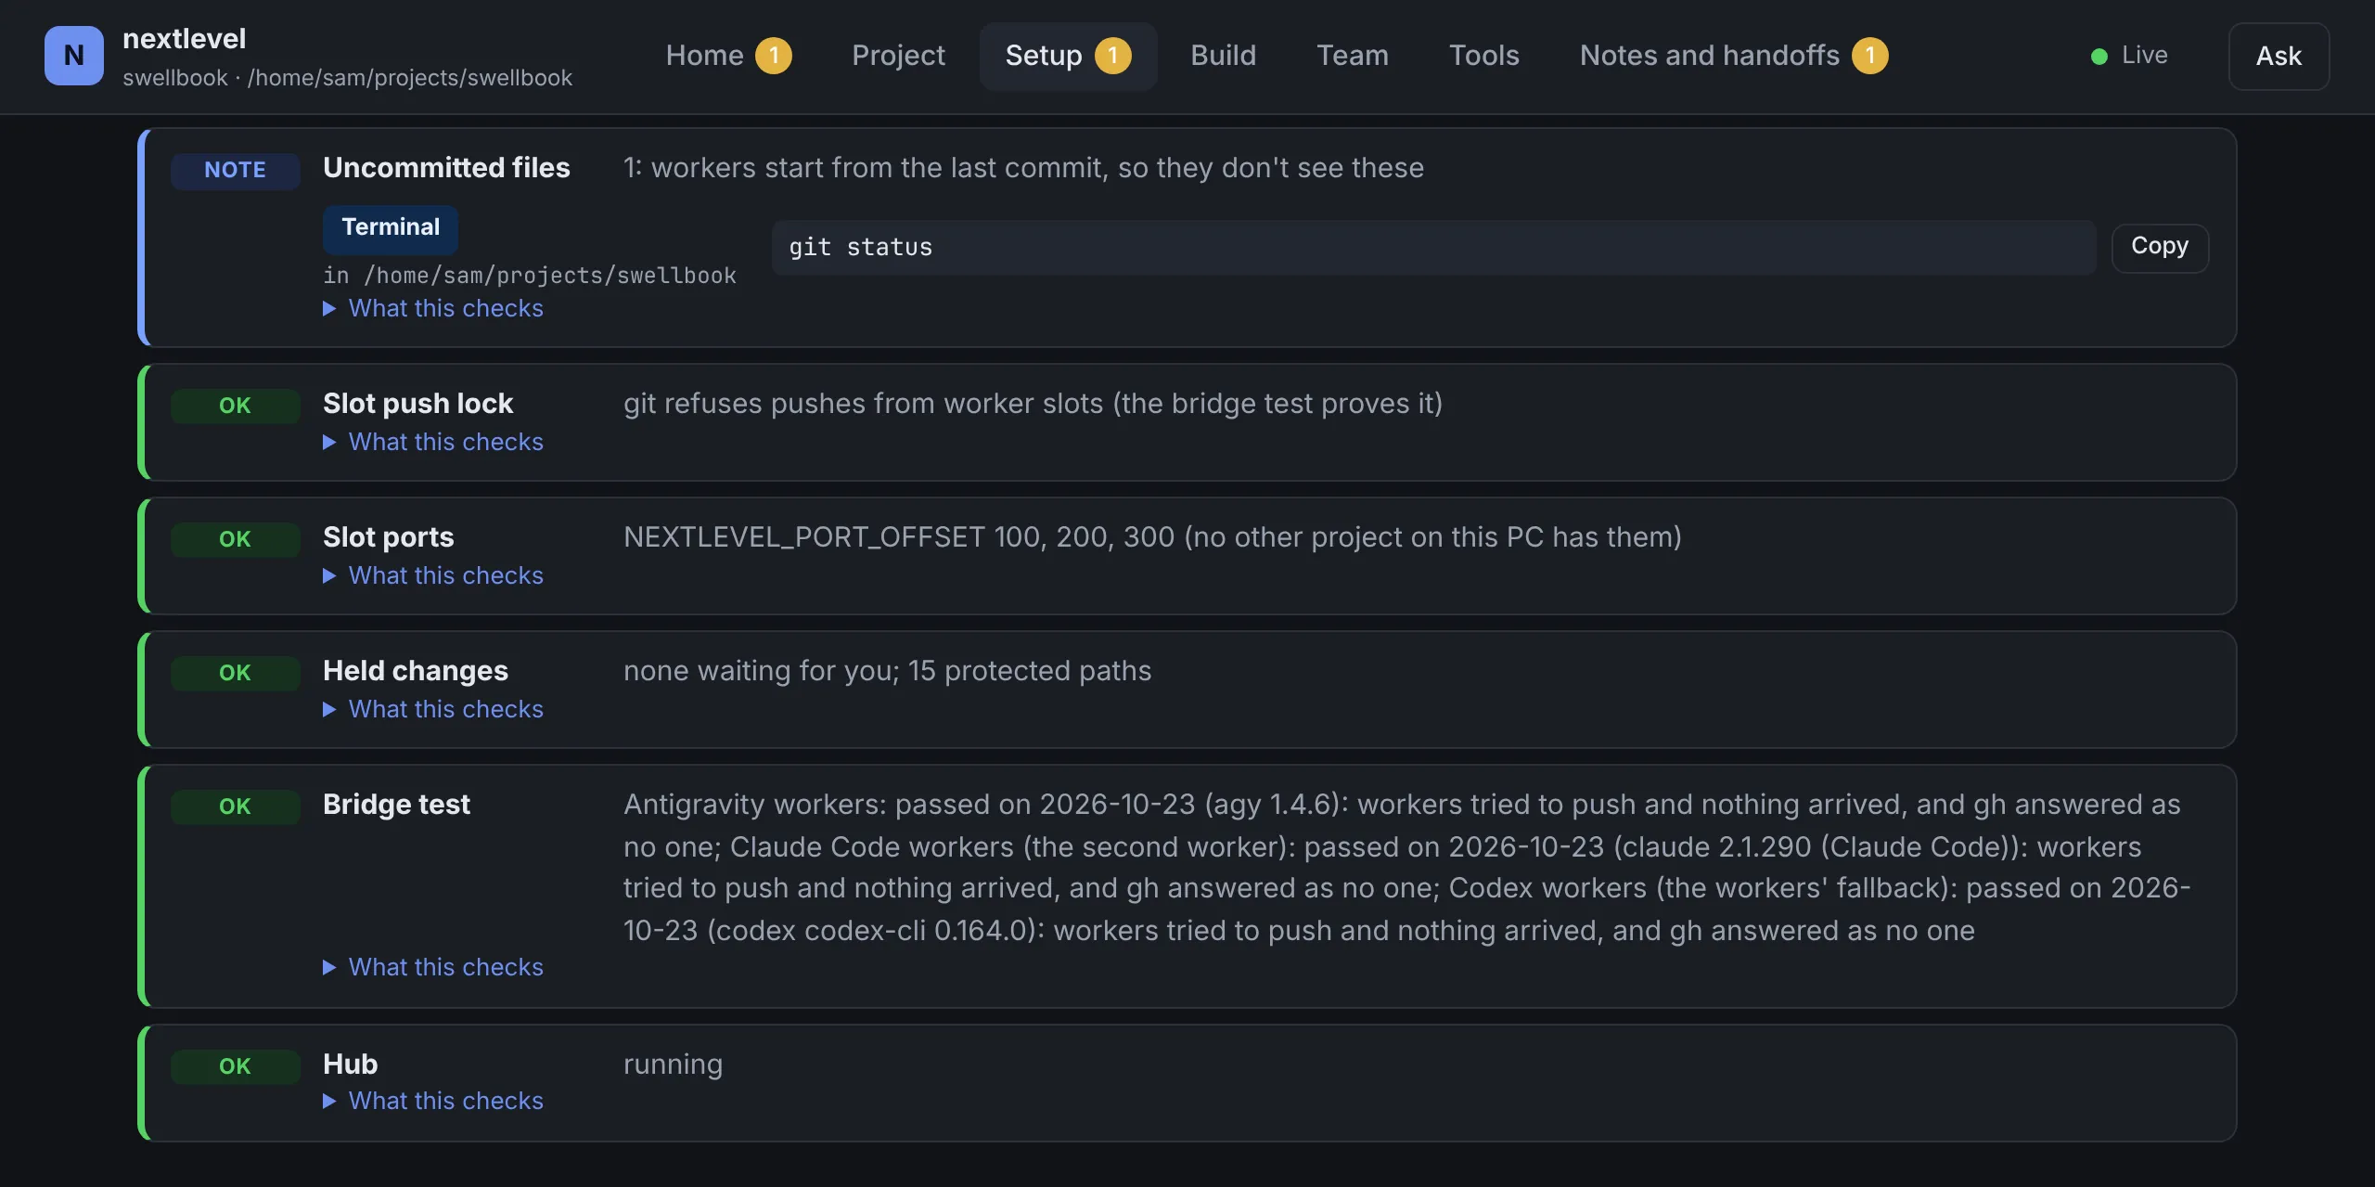Open Notes and handoffs tab
Image resolution: width=2375 pixels, height=1187 pixels.
tap(1733, 56)
